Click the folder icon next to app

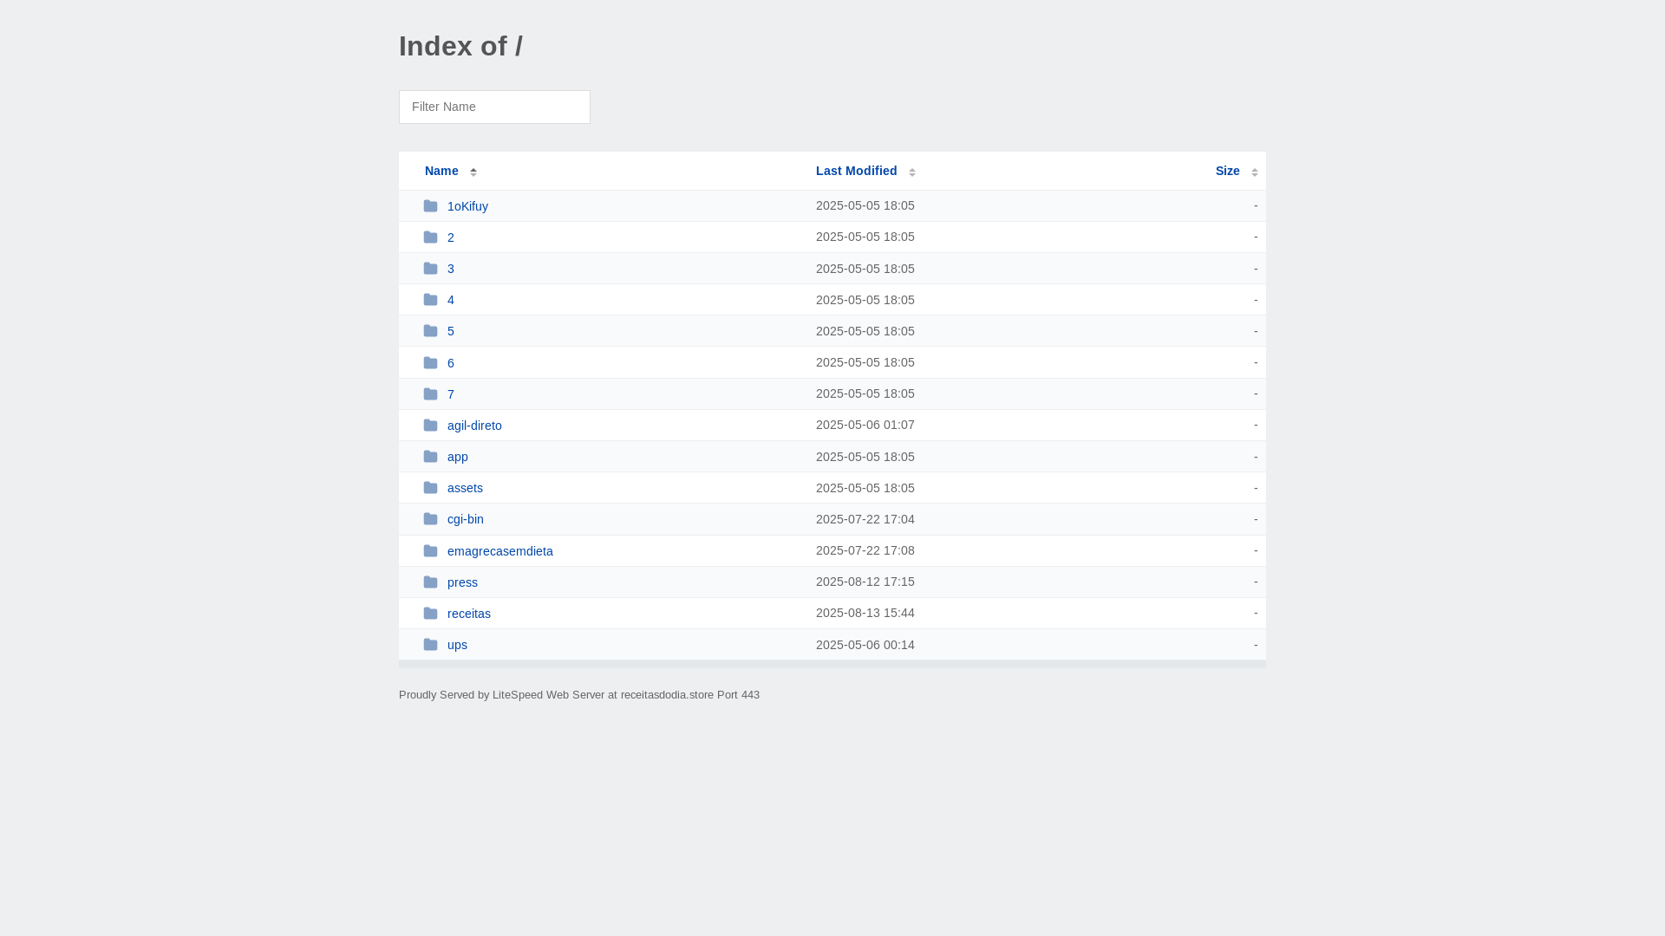pos(430,456)
